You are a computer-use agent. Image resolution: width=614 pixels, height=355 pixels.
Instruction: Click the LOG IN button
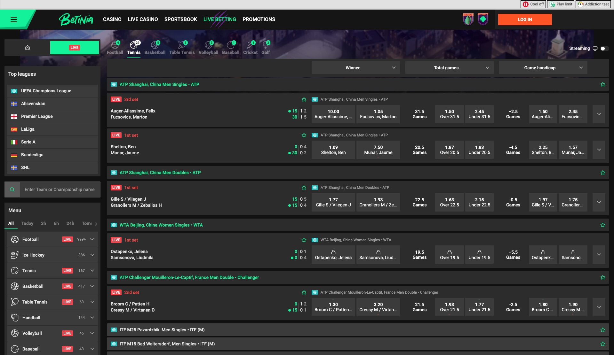(x=524, y=19)
